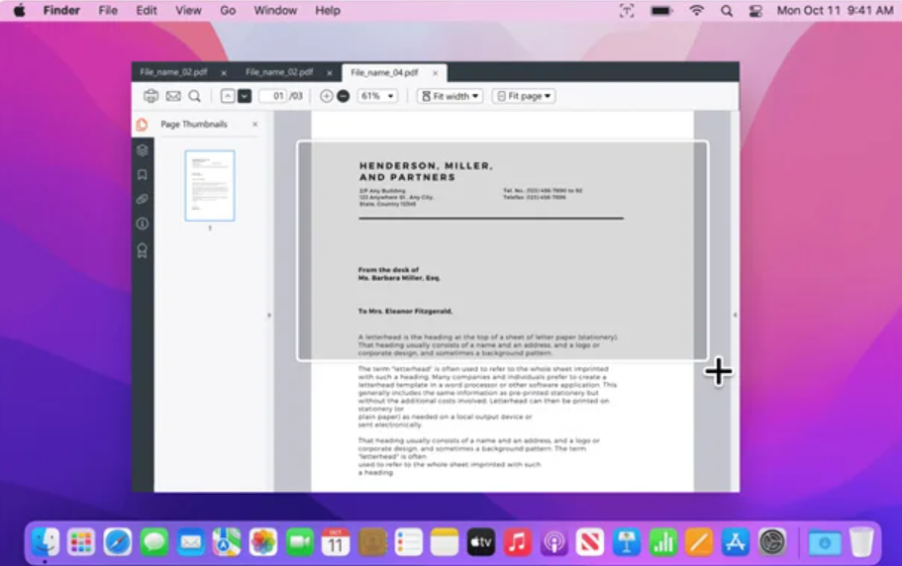
Task: Open Reminders from the Dock
Action: click(409, 542)
